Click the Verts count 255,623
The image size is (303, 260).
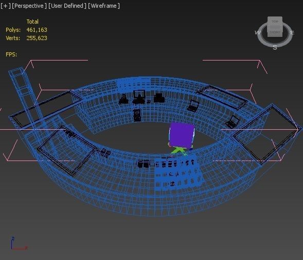[37, 38]
